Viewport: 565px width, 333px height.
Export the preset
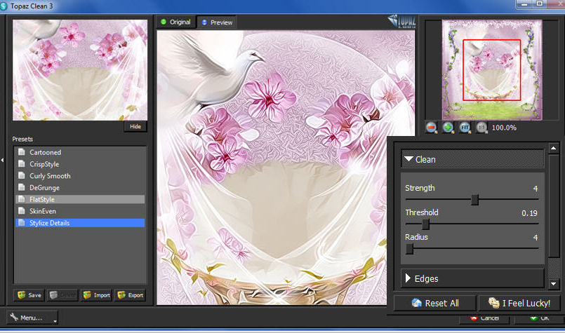130,295
